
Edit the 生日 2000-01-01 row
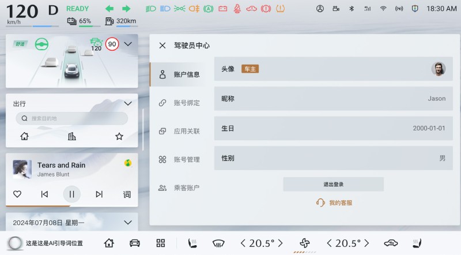tap(334, 129)
